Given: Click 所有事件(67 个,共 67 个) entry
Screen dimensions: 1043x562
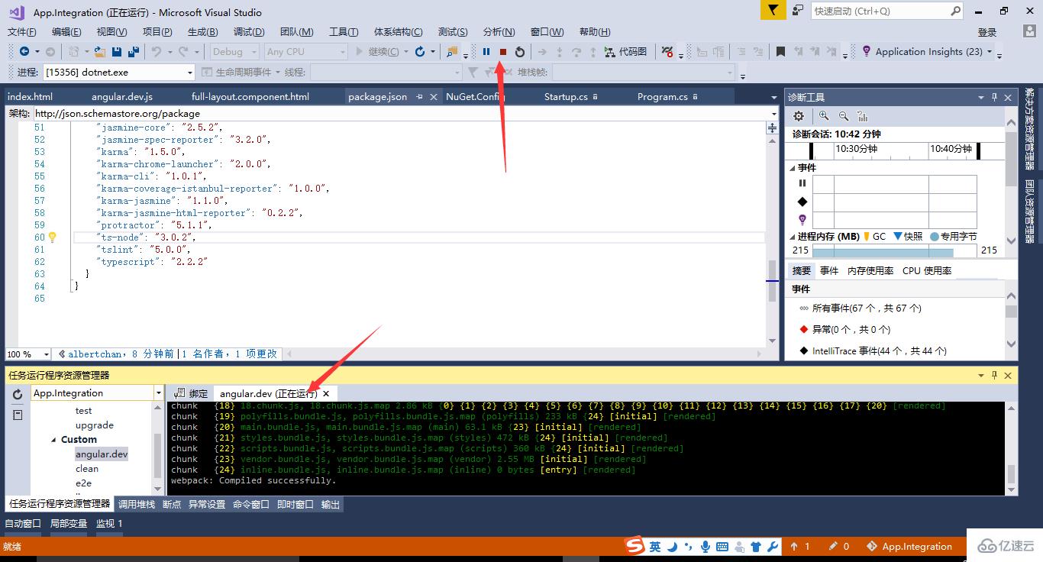Looking at the screenshot, I should pyautogui.click(x=867, y=308).
